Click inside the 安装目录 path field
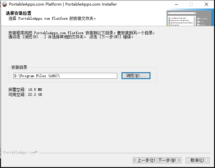Image resolution: width=215 pixels, height=168 pixels. pos(65,76)
